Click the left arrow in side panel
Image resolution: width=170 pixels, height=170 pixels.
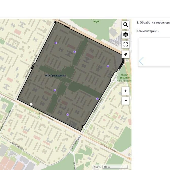141,61
